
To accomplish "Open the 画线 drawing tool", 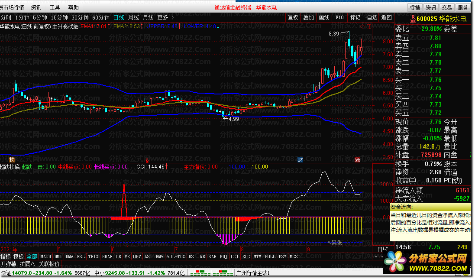I will point(324,18).
